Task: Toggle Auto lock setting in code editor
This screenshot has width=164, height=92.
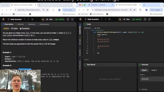Action: coord(97,28)
